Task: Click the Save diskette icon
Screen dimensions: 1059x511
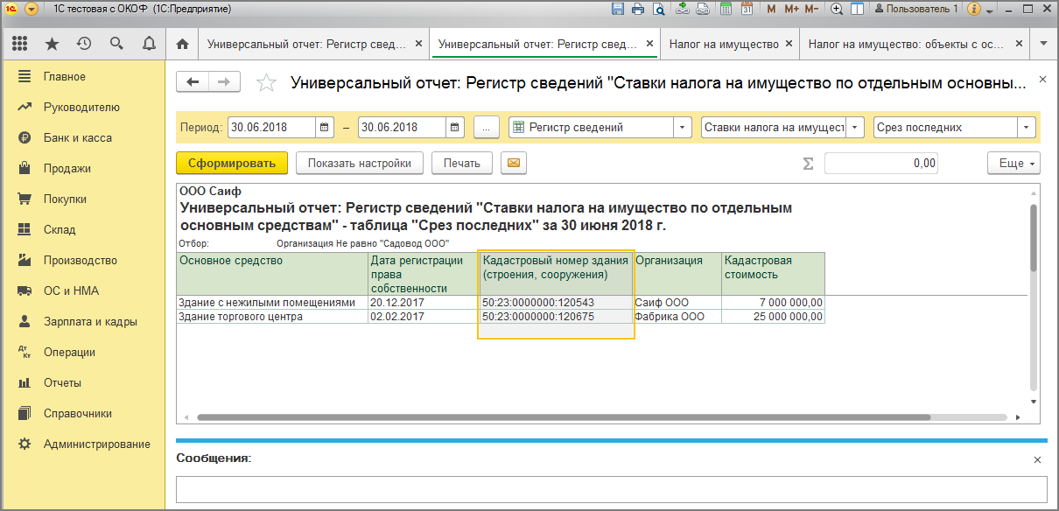Action: tap(618, 9)
